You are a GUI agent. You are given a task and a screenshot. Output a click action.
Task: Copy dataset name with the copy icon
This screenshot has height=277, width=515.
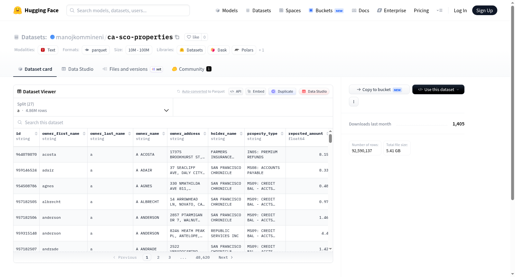[x=177, y=37]
